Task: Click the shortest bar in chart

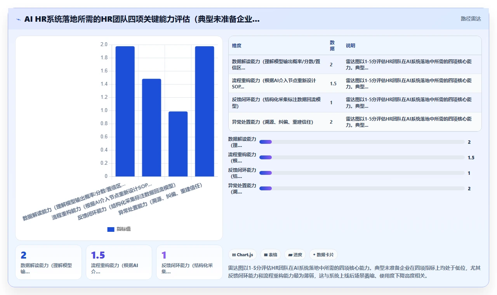Action: (x=178, y=144)
